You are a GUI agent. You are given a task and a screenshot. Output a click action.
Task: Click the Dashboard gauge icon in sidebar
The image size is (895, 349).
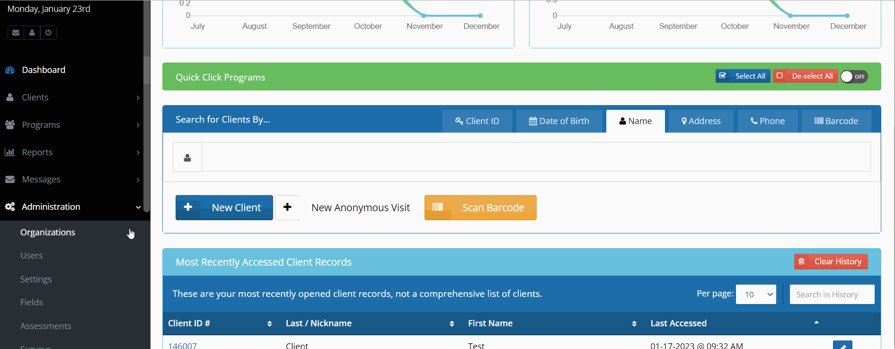(10, 70)
